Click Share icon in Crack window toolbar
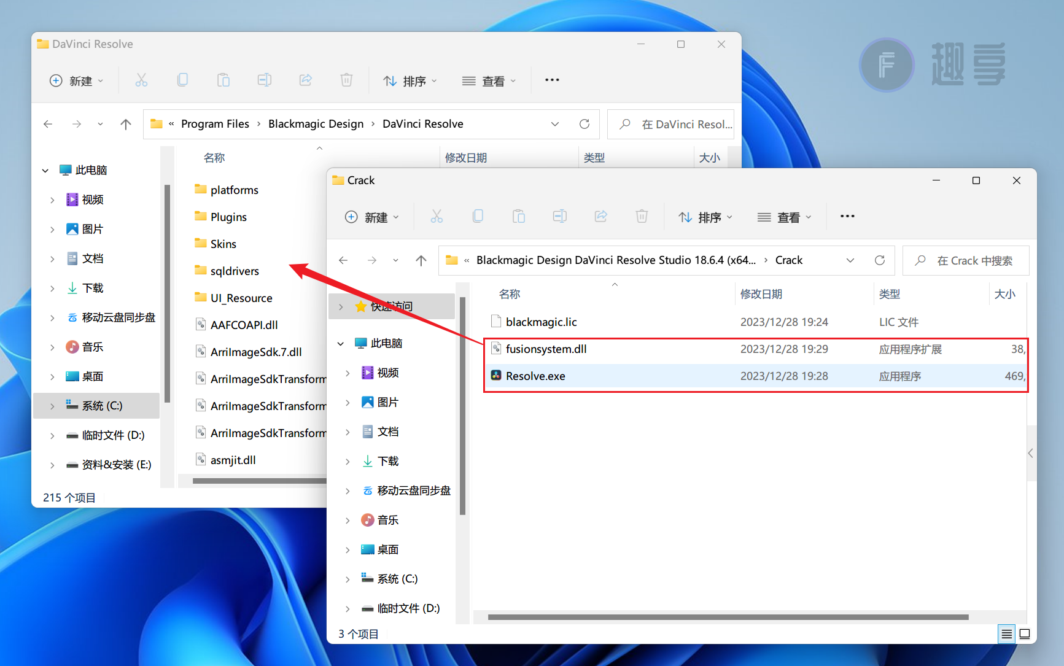Screen dimensions: 1064x666 [x=601, y=217]
